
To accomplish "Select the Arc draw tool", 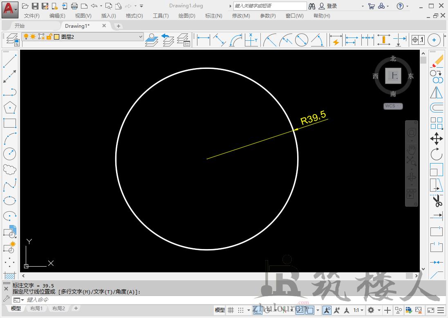I will click(x=10, y=139).
